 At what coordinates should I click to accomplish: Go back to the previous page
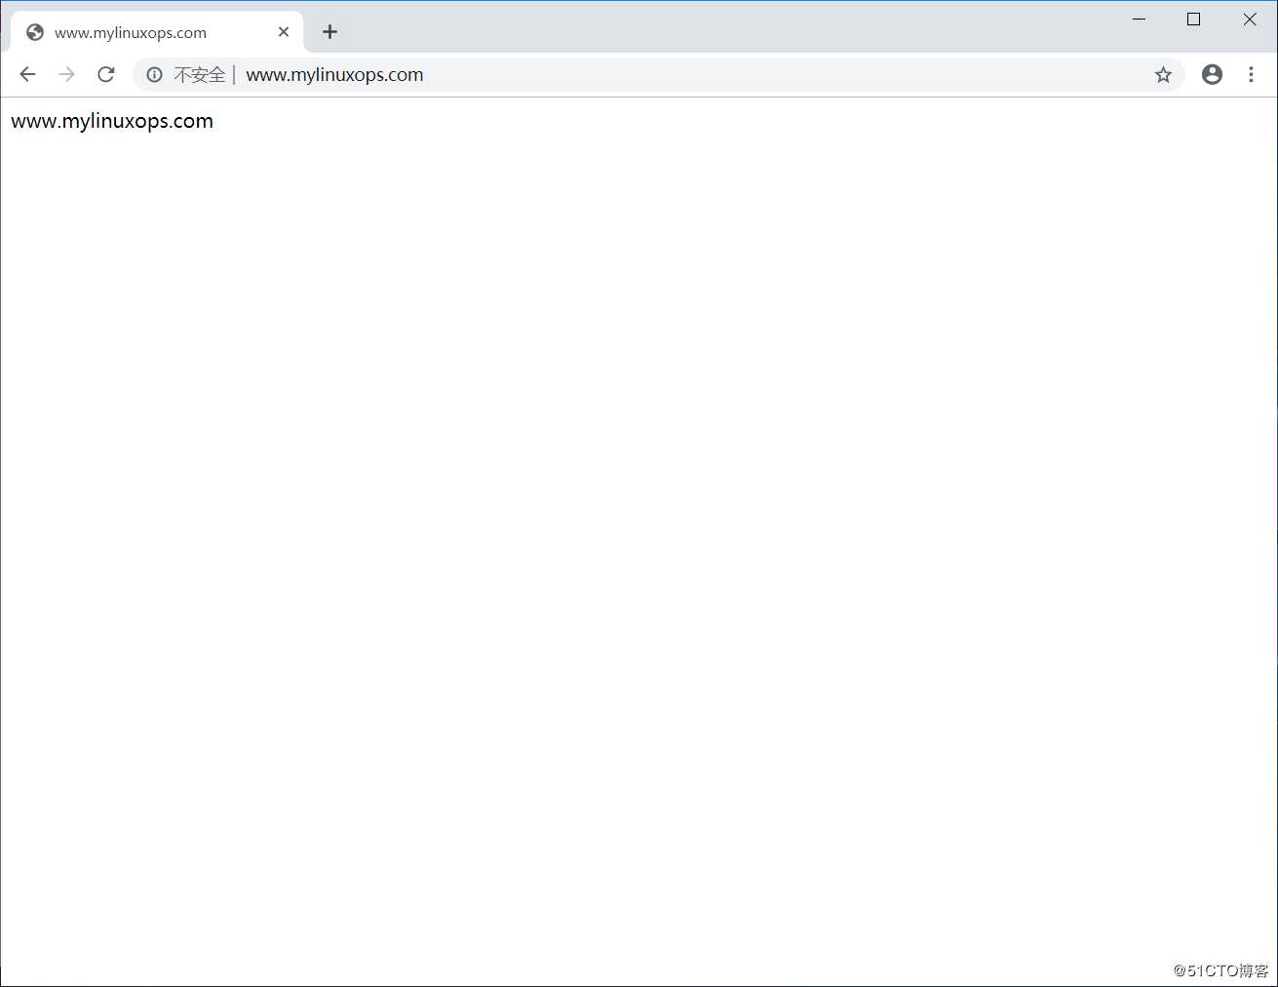click(x=27, y=74)
